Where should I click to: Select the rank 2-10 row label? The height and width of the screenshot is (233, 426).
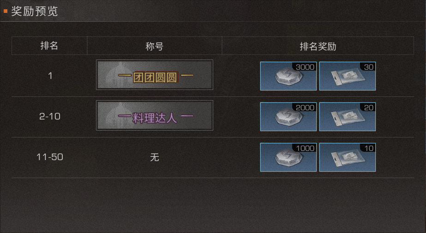tap(50, 116)
